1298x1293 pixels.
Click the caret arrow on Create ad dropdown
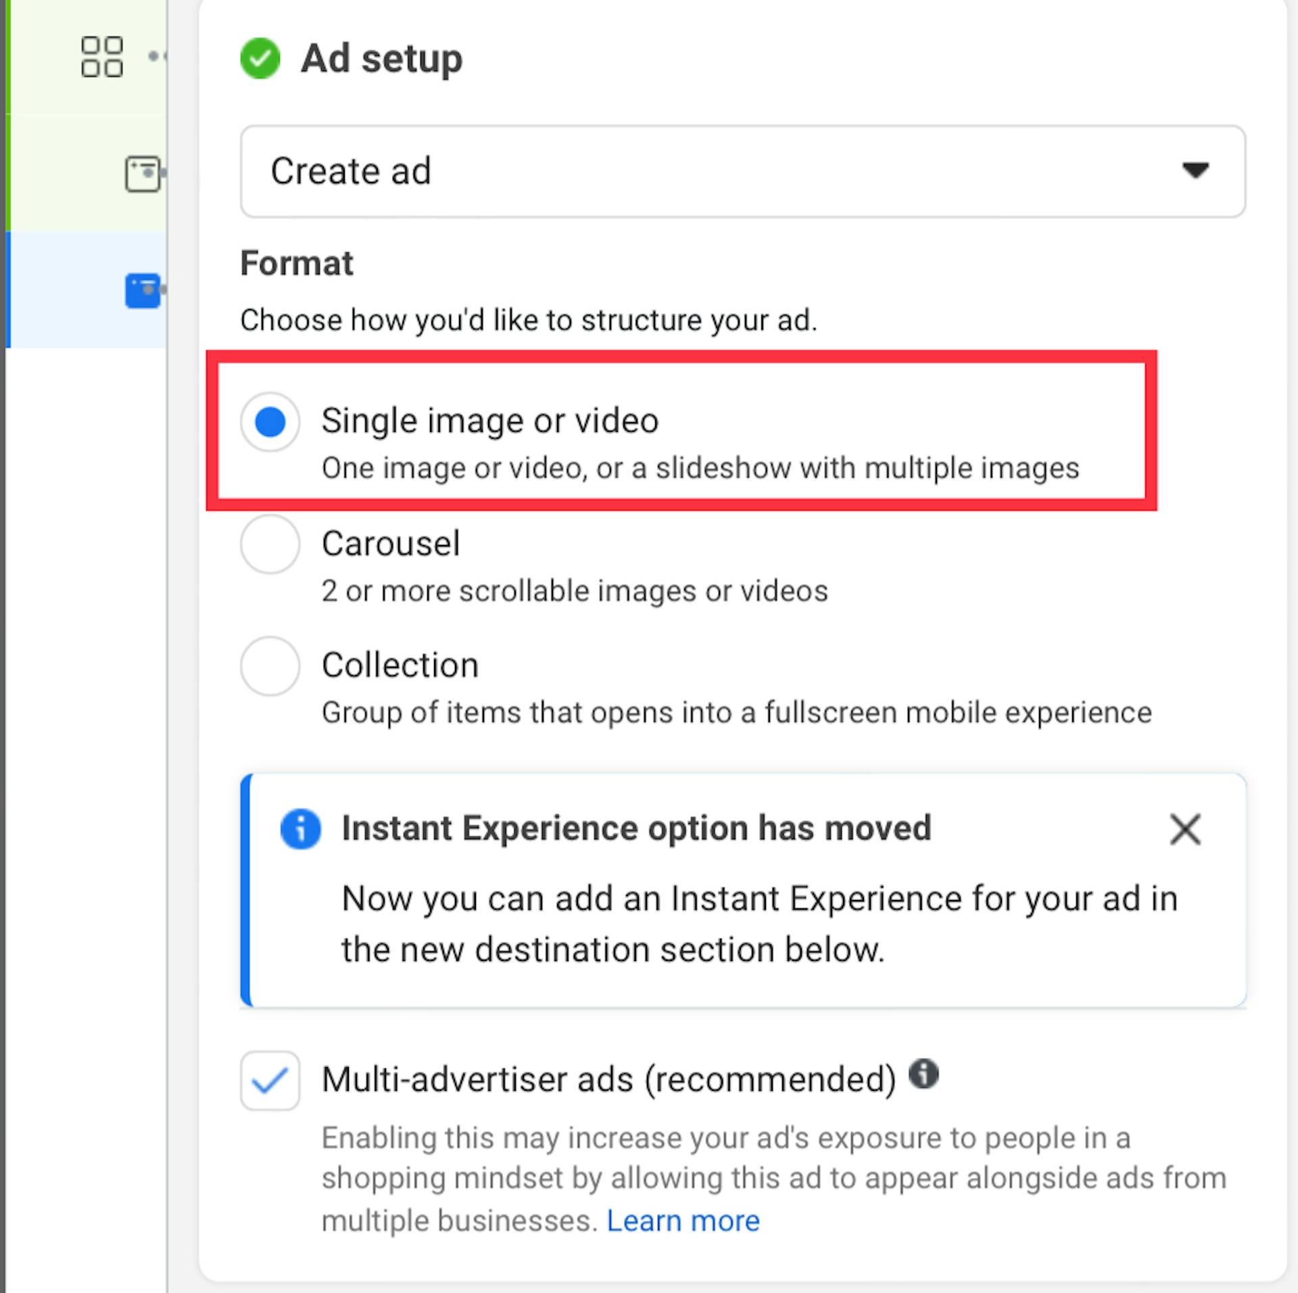(1195, 170)
